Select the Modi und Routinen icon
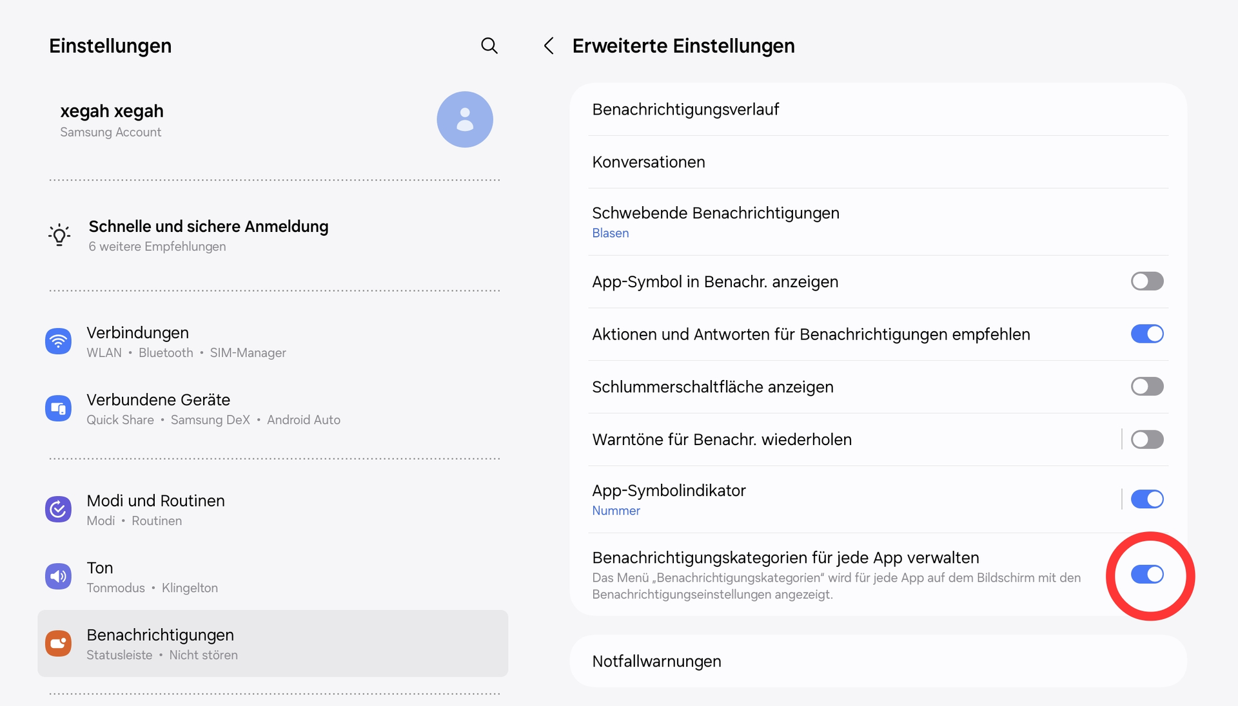1238x706 pixels. 58,510
